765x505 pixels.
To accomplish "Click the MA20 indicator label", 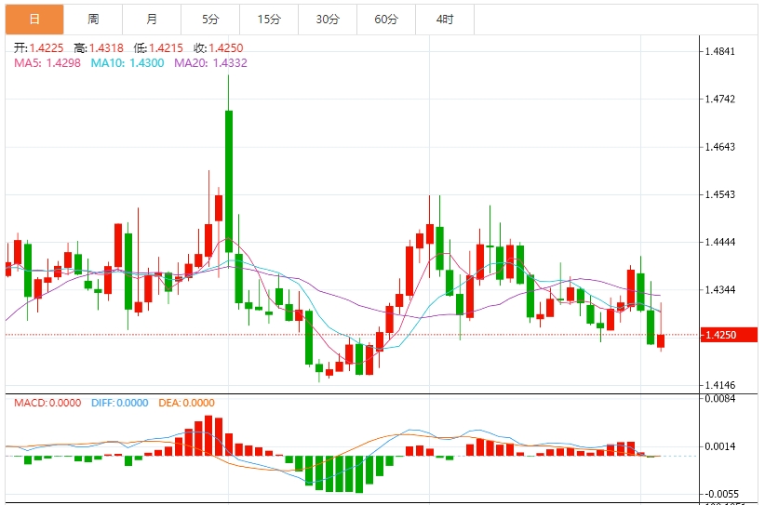I will [210, 62].
